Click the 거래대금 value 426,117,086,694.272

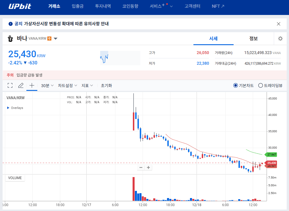pyautogui.click(x=259, y=64)
